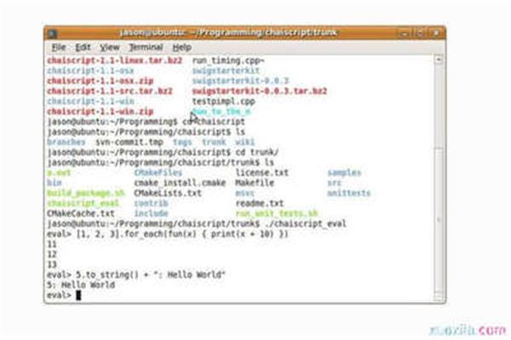Click the samples directory name
The width and height of the screenshot is (511, 340).
344,173
